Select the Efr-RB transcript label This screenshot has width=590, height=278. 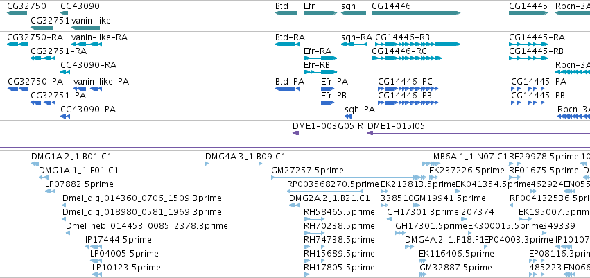point(317,65)
